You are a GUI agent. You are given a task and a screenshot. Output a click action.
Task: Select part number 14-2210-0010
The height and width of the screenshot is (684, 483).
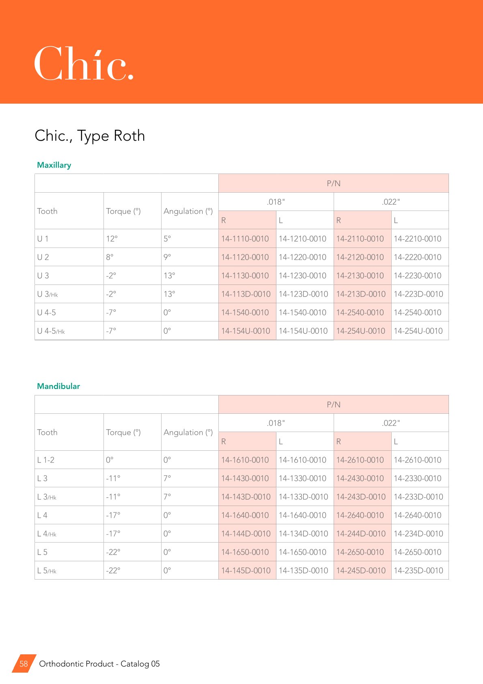(x=418, y=239)
